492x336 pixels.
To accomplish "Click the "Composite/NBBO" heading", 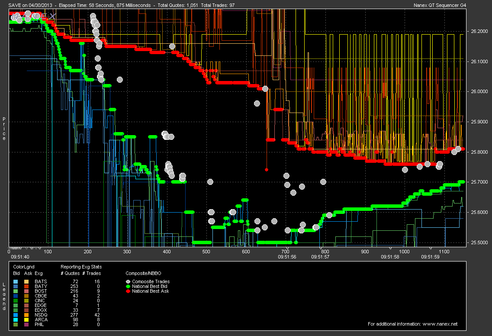I will coord(143,273).
